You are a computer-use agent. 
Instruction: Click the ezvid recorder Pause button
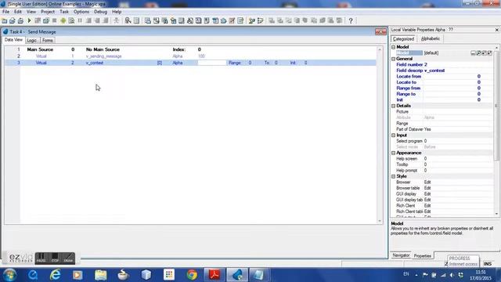click(x=41, y=258)
